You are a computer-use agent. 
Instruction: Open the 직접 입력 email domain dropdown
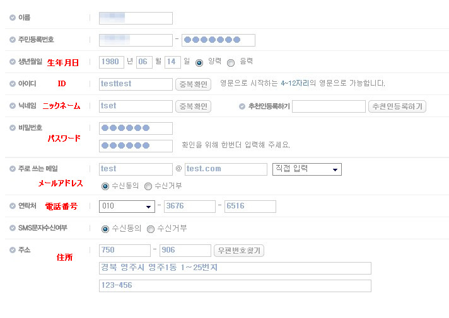point(307,169)
